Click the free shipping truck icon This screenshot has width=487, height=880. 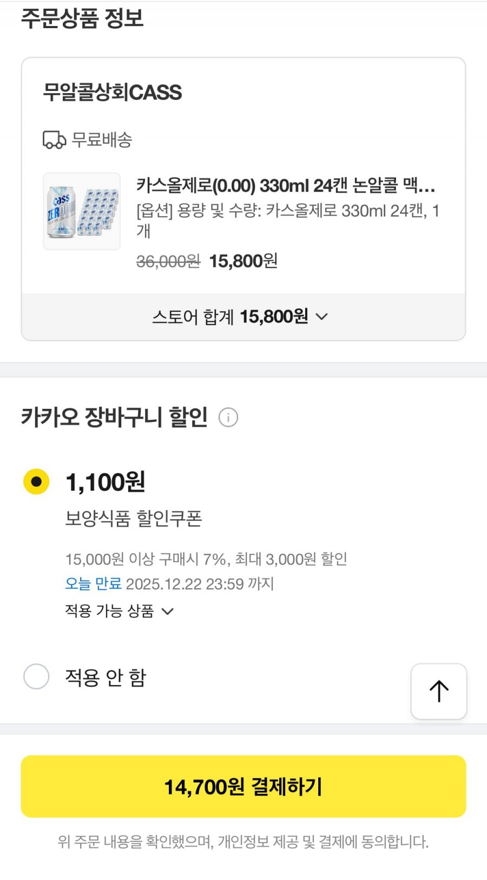click(x=54, y=140)
